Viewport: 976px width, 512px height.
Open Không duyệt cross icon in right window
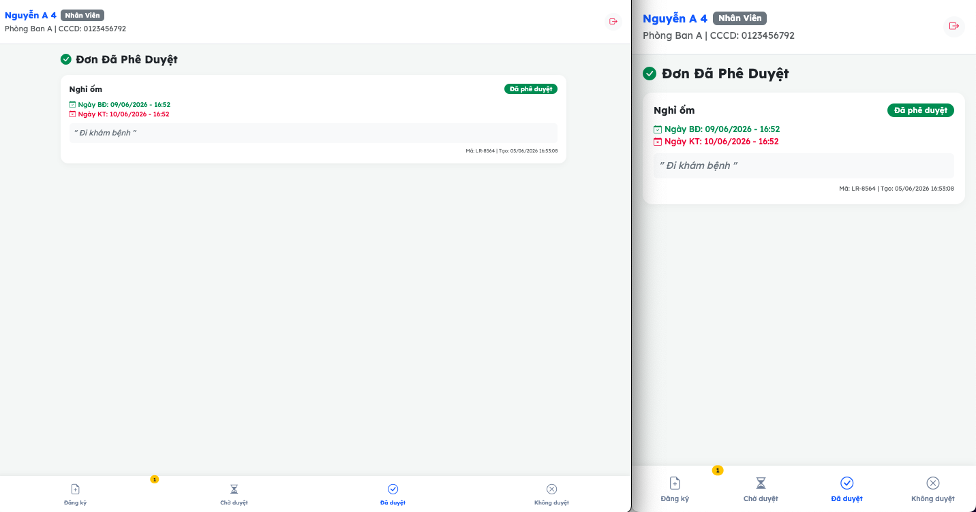[933, 483]
